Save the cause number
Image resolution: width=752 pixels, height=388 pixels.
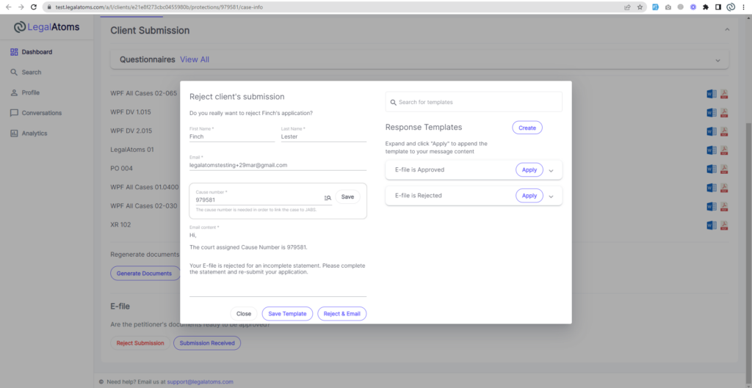coord(347,197)
